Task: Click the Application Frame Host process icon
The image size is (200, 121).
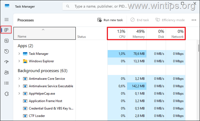Action: pyautogui.click(x=25, y=101)
